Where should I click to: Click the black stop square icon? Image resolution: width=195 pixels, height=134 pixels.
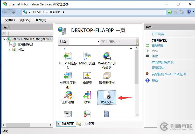148,56
